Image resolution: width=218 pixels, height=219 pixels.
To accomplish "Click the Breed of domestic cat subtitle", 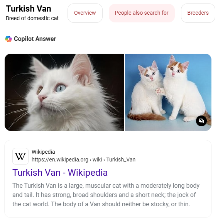I will pos(32,18).
